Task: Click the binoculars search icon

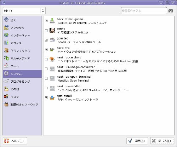Action: [171, 11]
